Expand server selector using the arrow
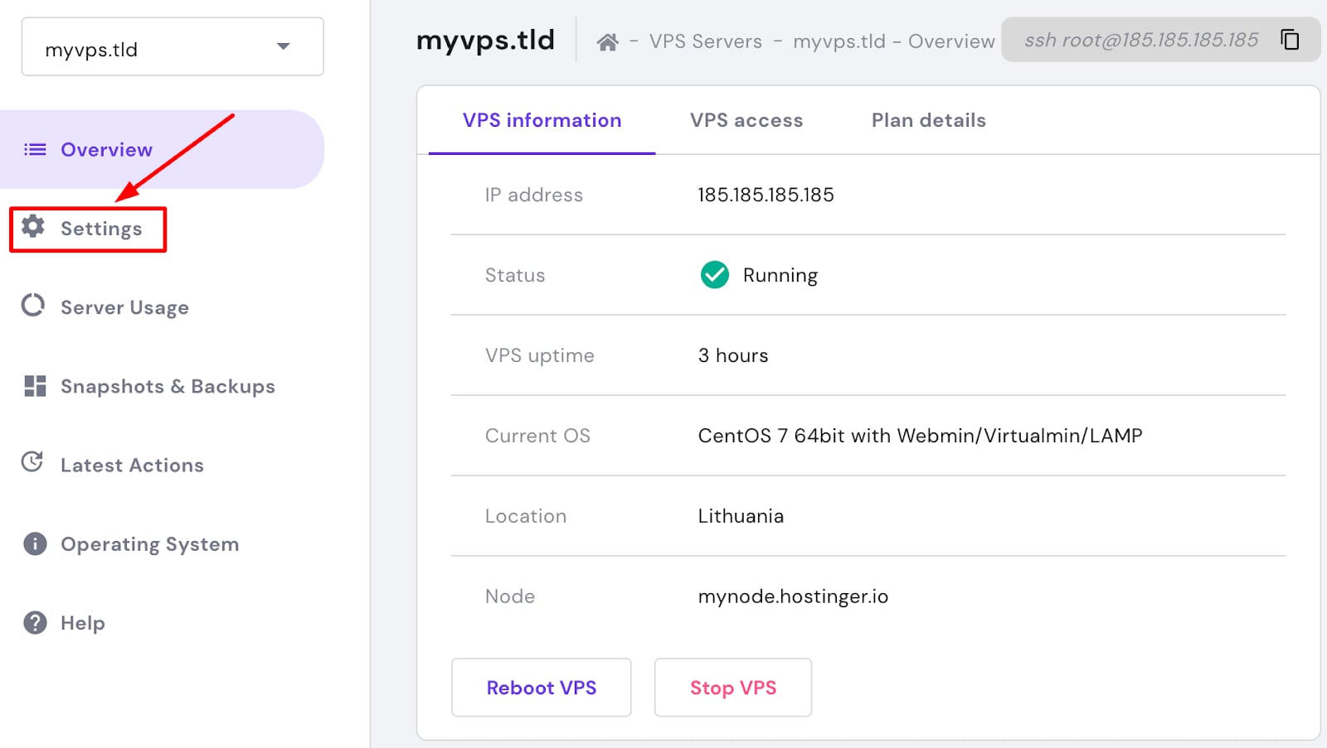 tap(284, 46)
